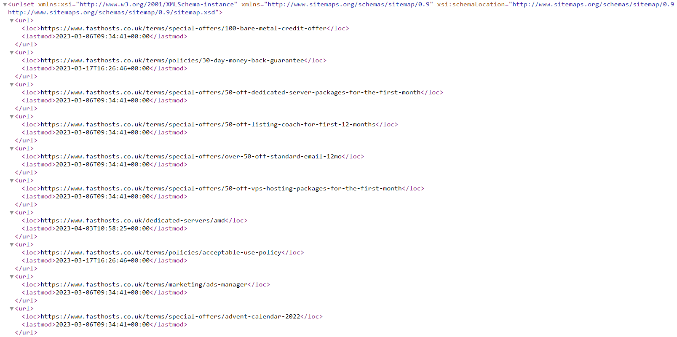
Task: Click the 50-off-dedicated-server-packages loc URL
Action: pyautogui.click(x=231, y=92)
